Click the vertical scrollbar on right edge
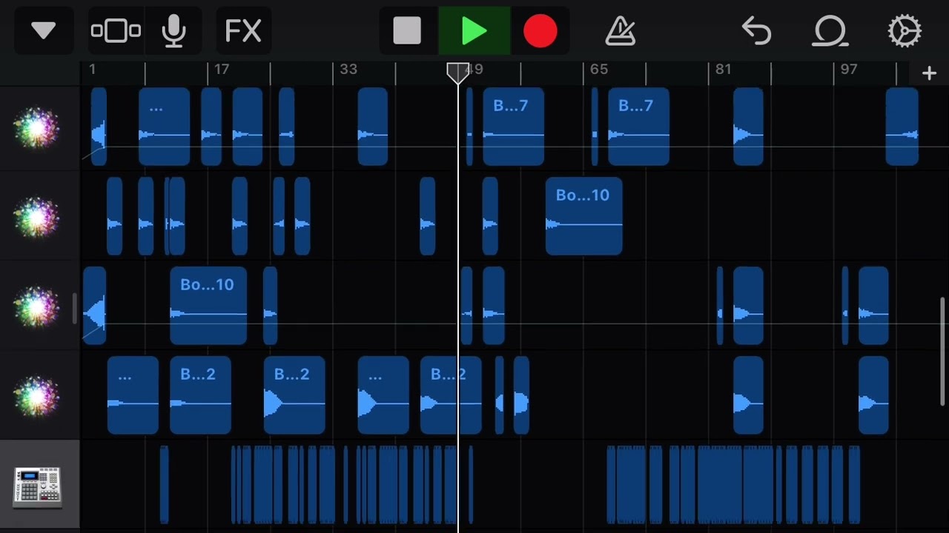This screenshot has height=533, width=949. [x=943, y=352]
